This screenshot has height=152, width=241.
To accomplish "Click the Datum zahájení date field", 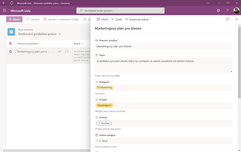I will click(x=164, y=141).
